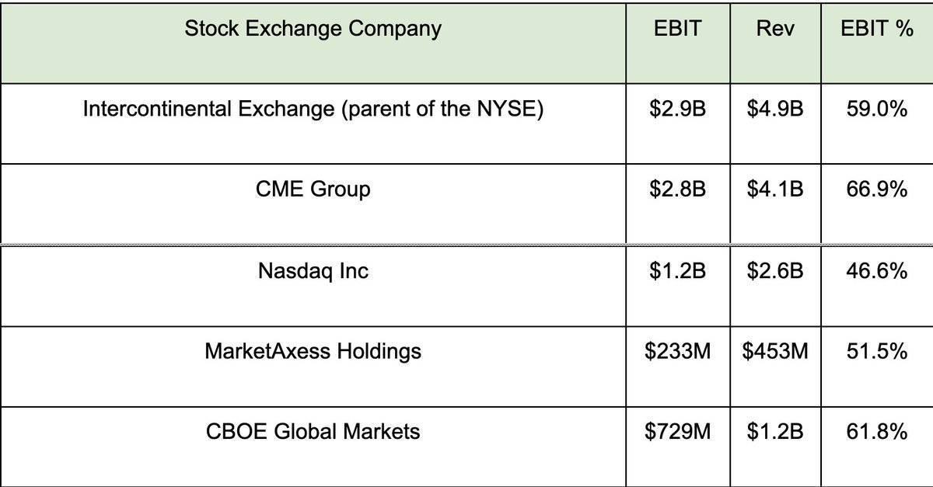Select the Intercontinental Exchange row name cell
The width and height of the screenshot is (933, 487).
(x=313, y=110)
